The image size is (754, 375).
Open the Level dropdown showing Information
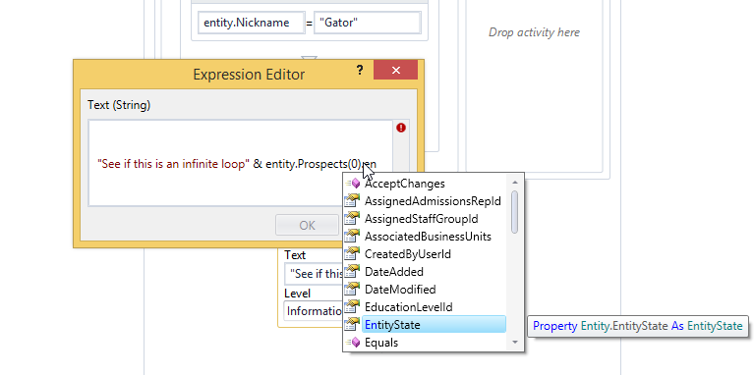pos(313,310)
